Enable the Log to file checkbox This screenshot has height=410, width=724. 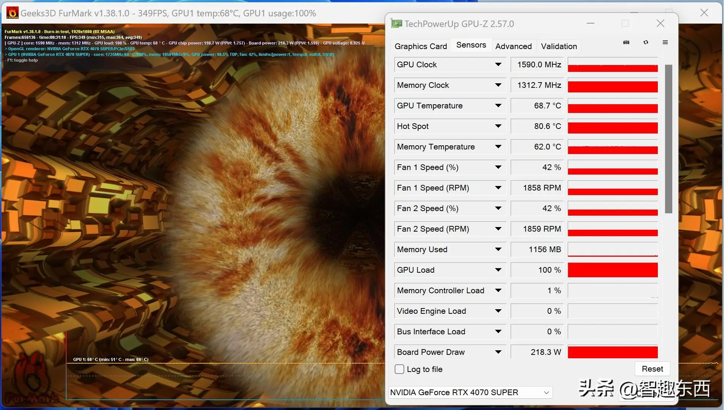399,369
